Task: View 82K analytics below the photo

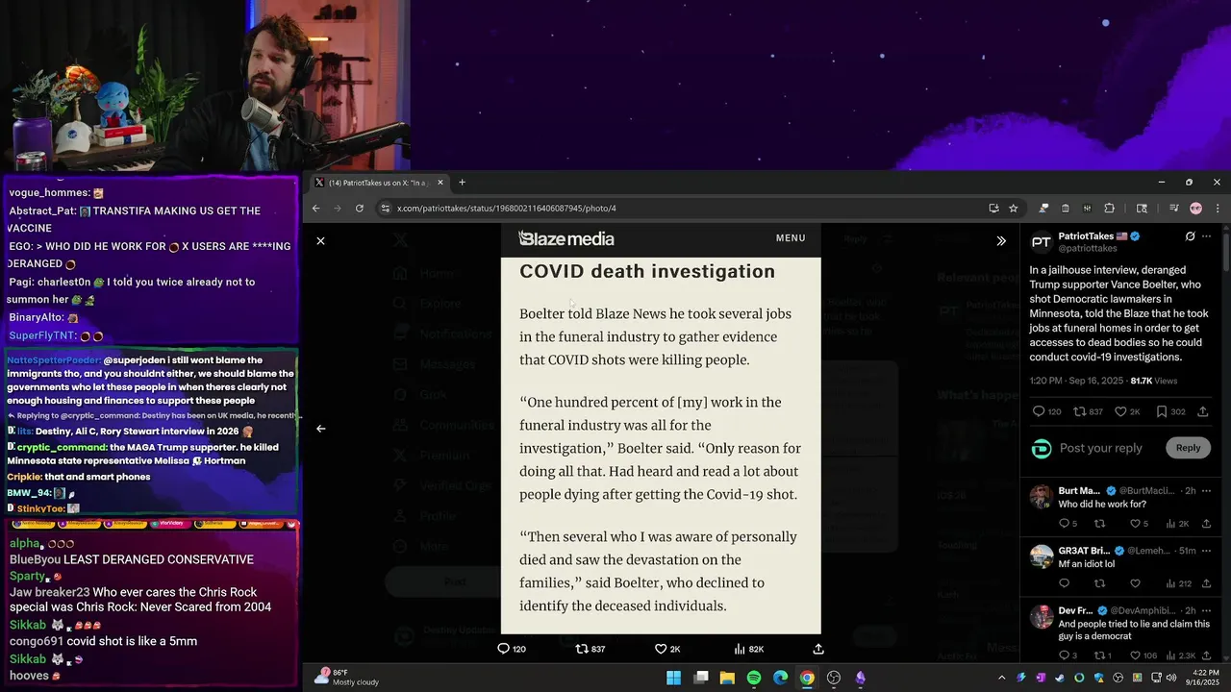Action: 748,649
